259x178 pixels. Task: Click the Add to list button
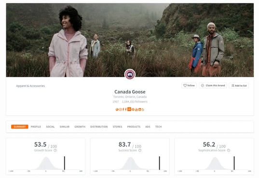coord(239,85)
